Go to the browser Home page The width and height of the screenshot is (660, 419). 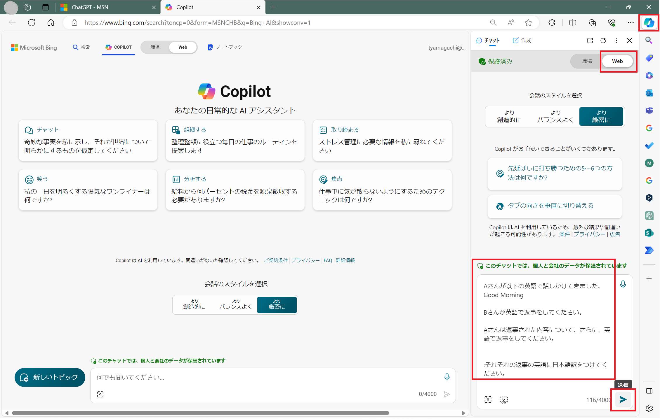click(x=51, y=22)
